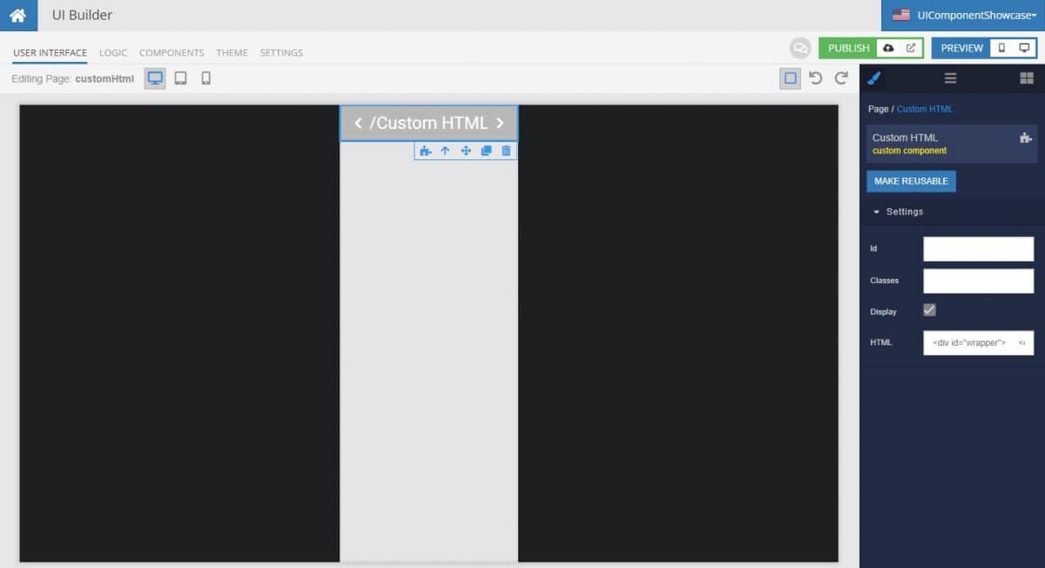Screen dimensions: 1045x568
Task: Redo the last change
Action: click(x=840, y=78)
